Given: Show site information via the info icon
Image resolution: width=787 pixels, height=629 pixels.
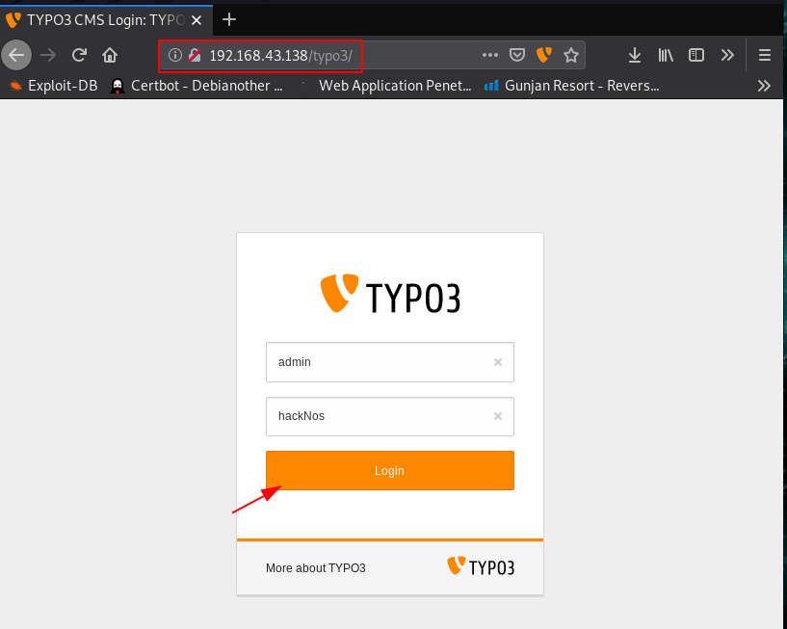Looking at the screenshot, I should click(174, 55).
